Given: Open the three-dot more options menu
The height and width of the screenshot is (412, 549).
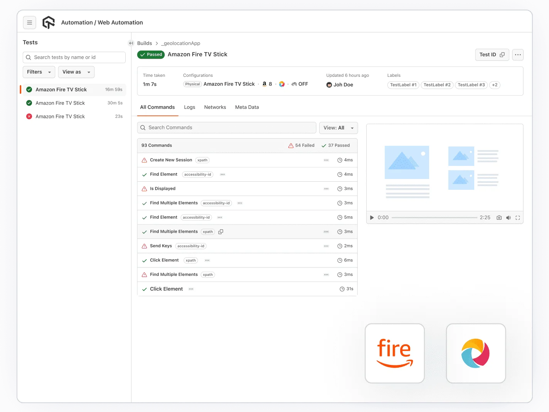Looking at the screenshot, I should [518, 55].
